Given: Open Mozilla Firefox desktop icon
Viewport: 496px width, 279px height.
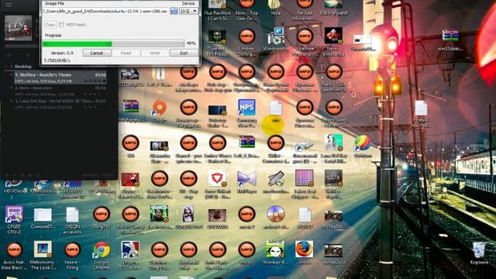Looking at the screenshot, I should click(x=305, y=253).
